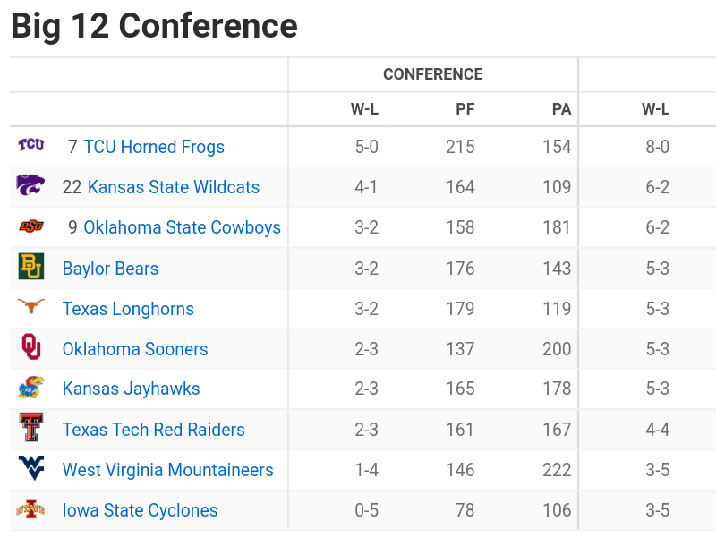Open the Kansas State Wildcats team link

tap(174, 187)
